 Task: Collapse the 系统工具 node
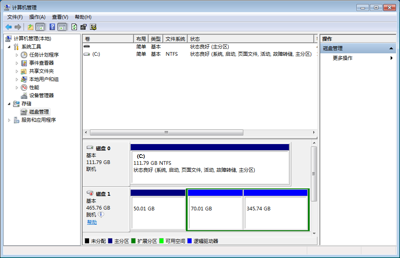(x=9, y=47)
